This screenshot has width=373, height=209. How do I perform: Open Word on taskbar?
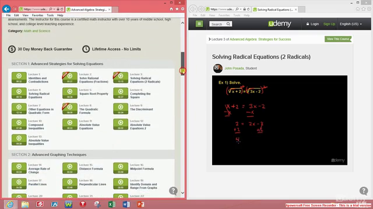pos(126,204)
